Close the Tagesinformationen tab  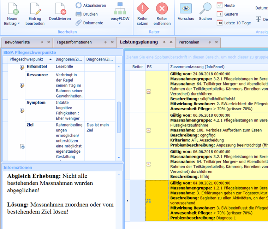(x=112, y=42)
